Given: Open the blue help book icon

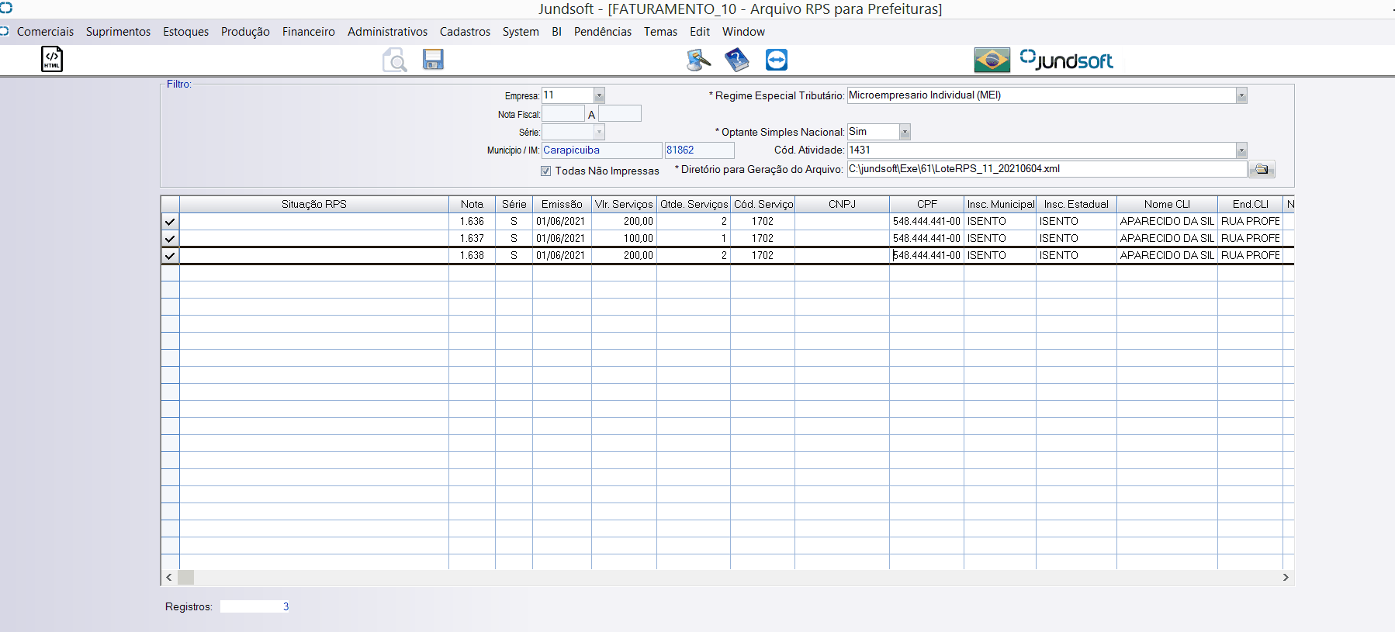Looking at the screenshot, I should pos(737,60).
